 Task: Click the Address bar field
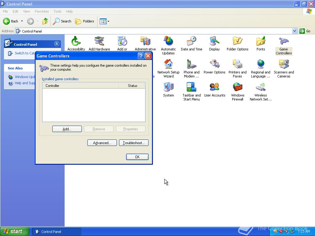click(x=154, y=31)
